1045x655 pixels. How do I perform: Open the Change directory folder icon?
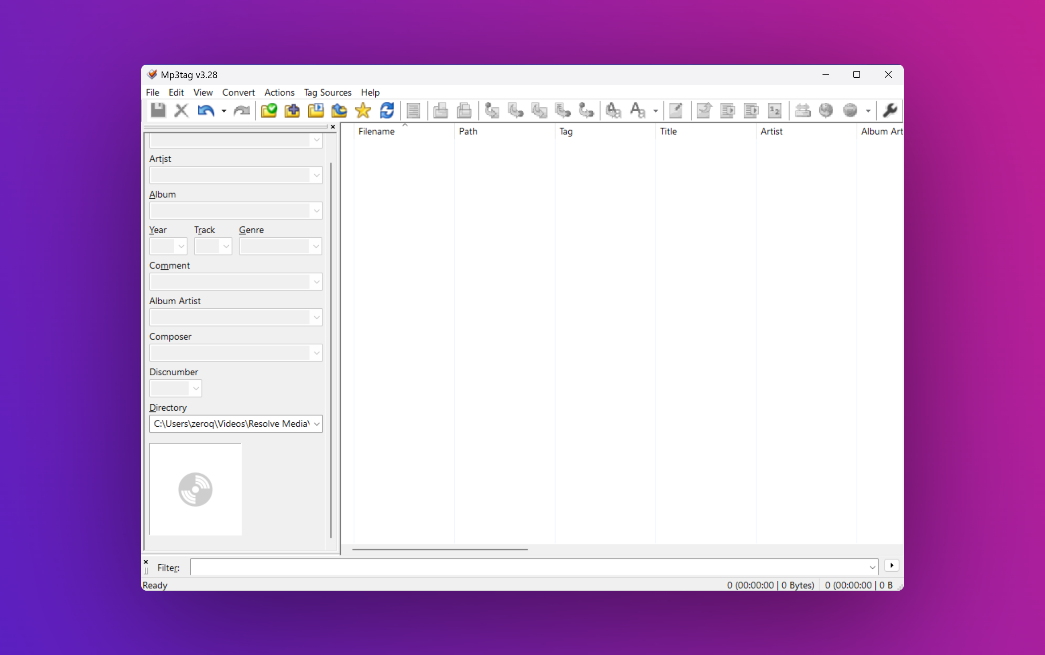[x=269, y=110]
